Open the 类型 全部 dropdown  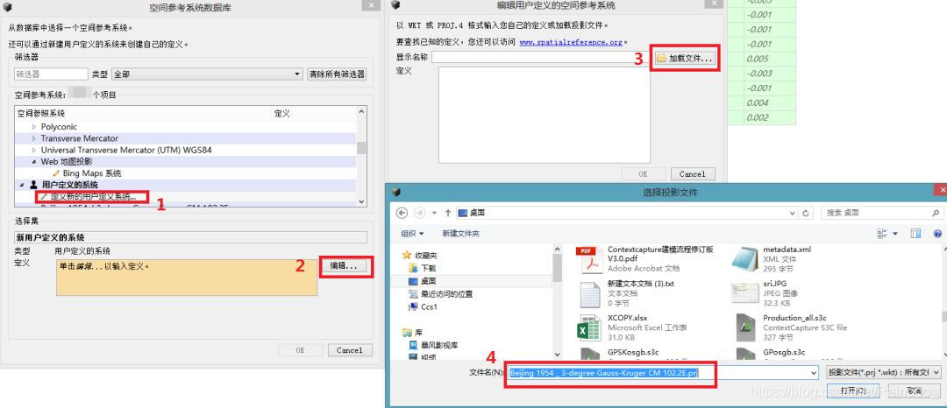tap(207, 74)
